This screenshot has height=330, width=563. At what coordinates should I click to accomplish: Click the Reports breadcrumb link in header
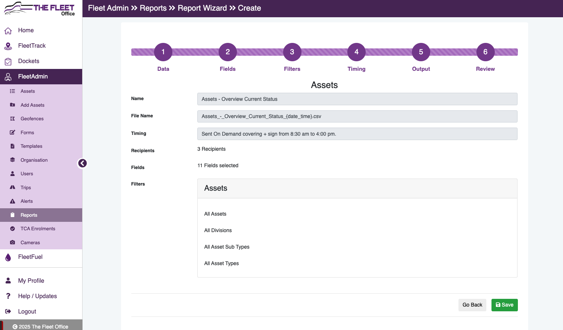153,8
